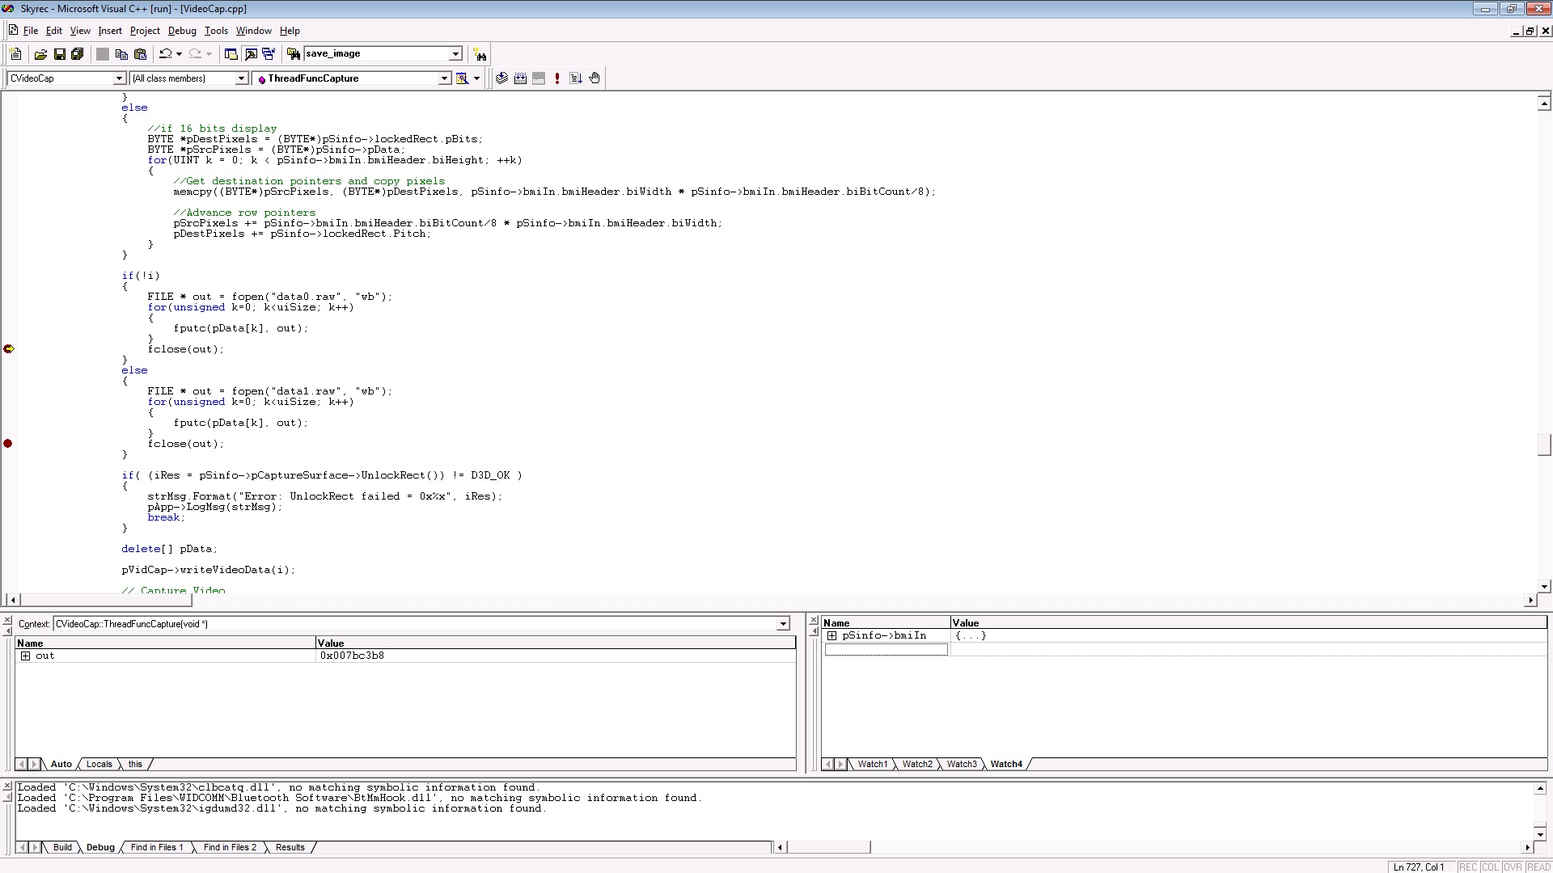Viewport: 1553px width, 873px height.
Task: Switch to Find in Files 1 tab
Action: [157, 847]
